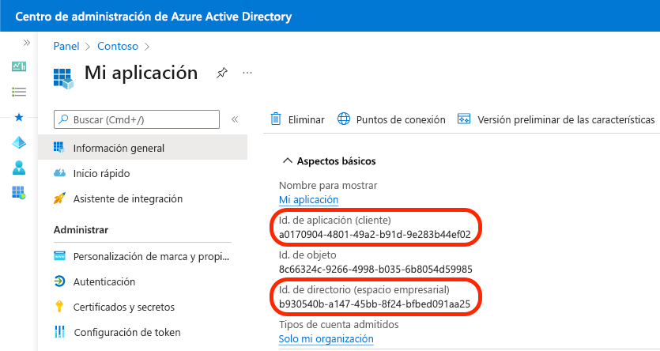Screen dimensions: 660x351
Task: Click the Id. de objeto label
Action: (307, 255)
